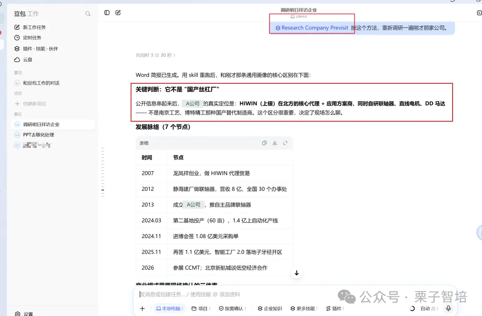
Task: Jump to the bottom with the down arrow button
Action: (x=297, y=273)
